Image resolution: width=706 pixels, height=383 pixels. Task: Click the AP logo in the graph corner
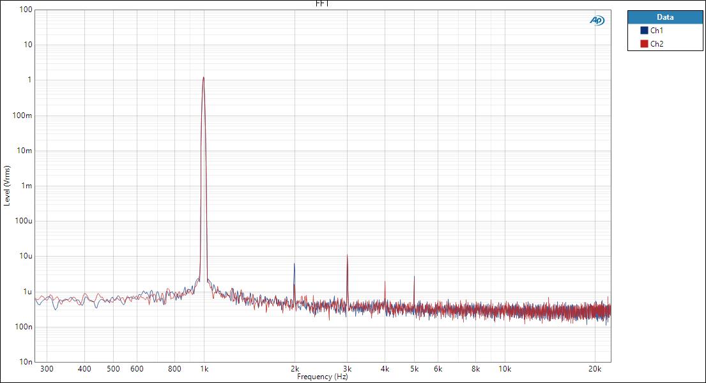tap(597, 20)
